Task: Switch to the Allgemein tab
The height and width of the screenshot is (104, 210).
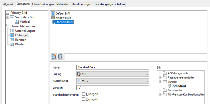Action: [9, 4]
